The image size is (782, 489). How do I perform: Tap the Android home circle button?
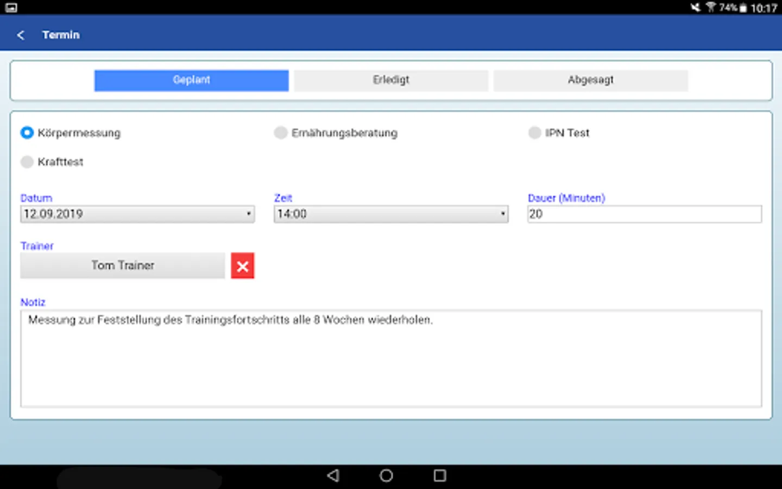coord(386,476)
